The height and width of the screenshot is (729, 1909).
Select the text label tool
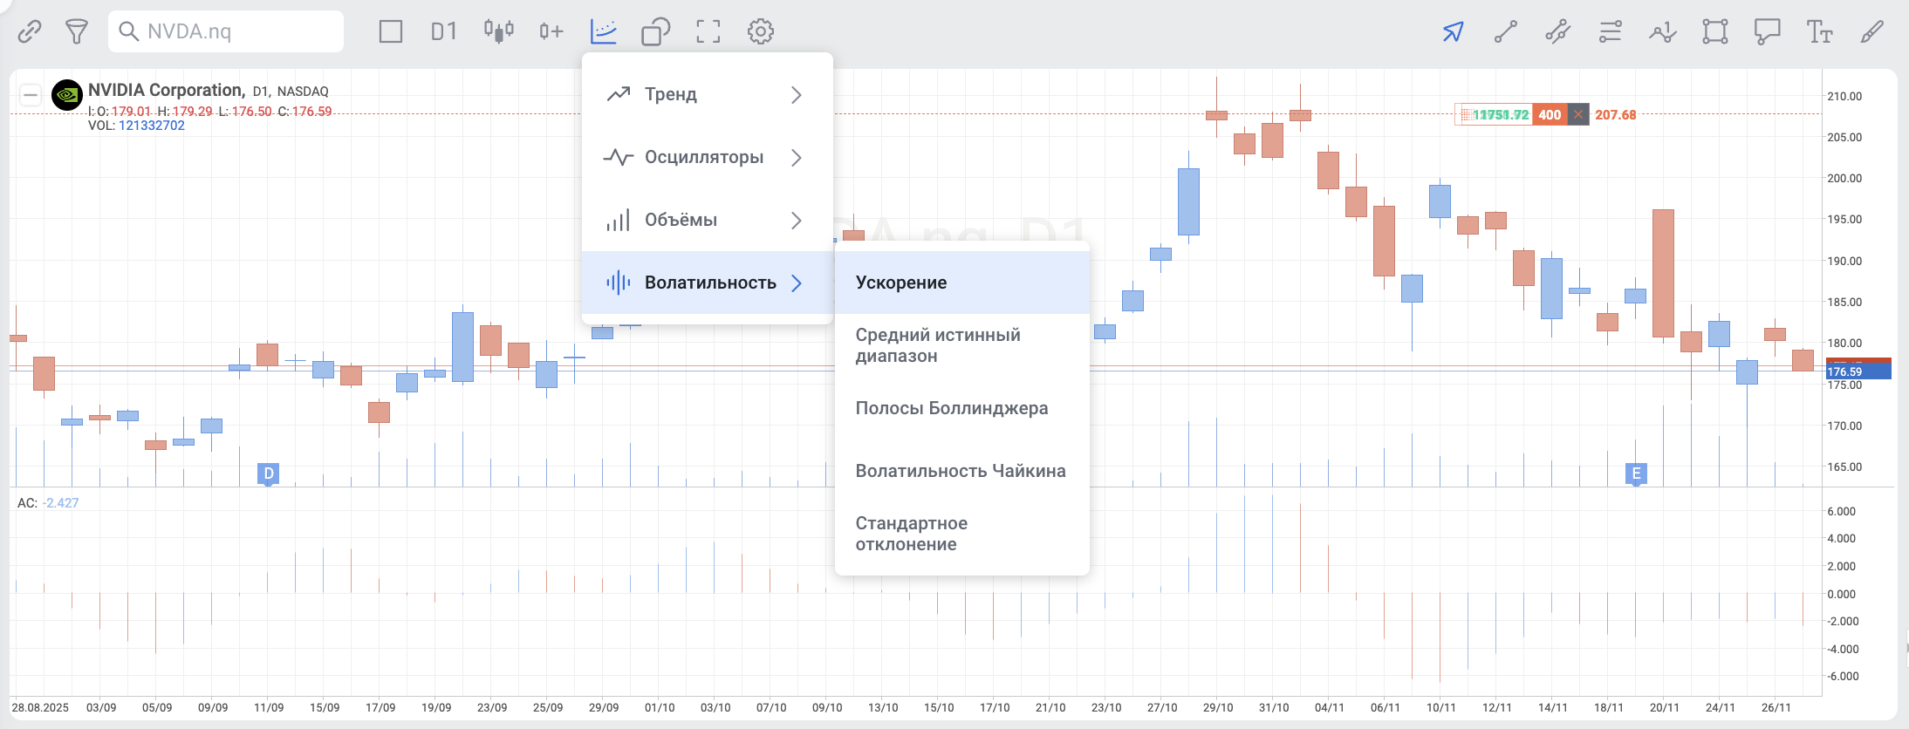pos(1820,32)
